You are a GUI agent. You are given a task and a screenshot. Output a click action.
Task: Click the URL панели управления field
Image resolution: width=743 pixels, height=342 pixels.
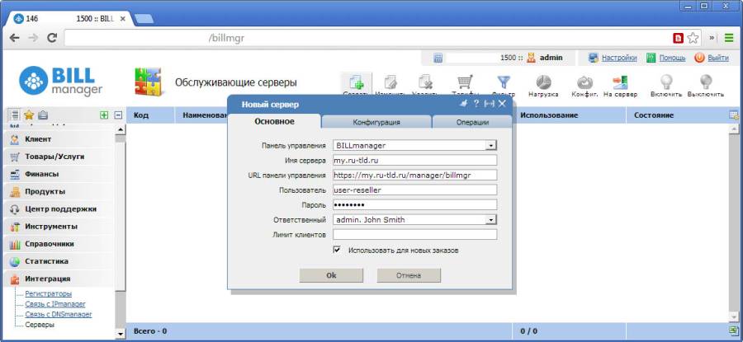click(x=414, y=175)
